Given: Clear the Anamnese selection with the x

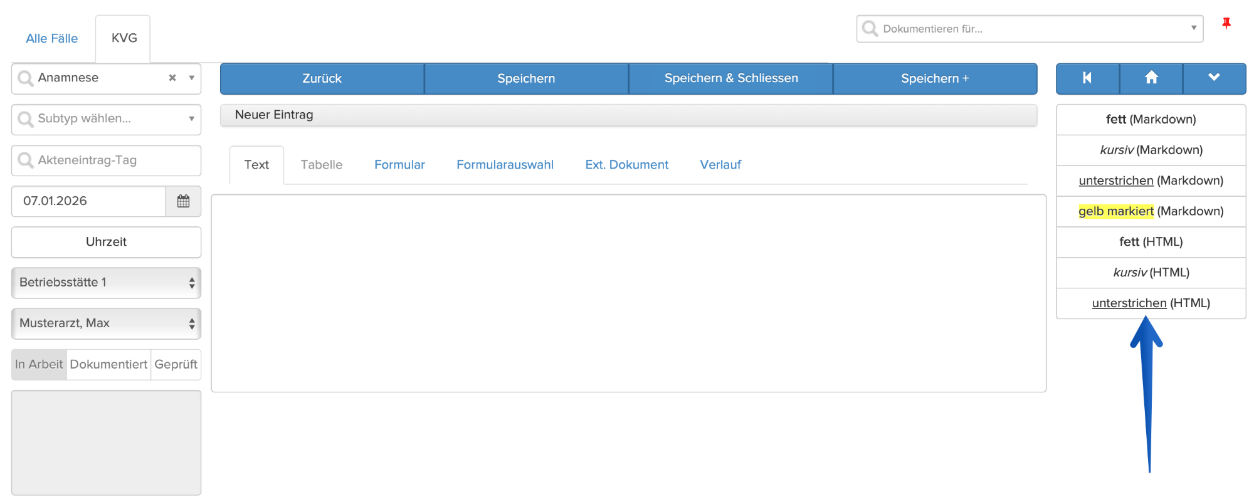Looking at the screenshot, I should [172, 78].
